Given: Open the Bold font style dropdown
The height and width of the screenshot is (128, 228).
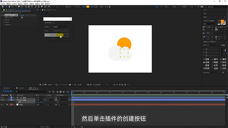Looking at the screenshot, I should pyautogui.click(x=210, y=24).
